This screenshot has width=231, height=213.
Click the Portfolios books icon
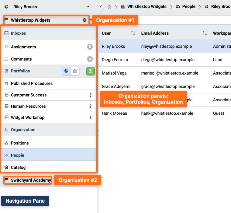coord(6,71)
